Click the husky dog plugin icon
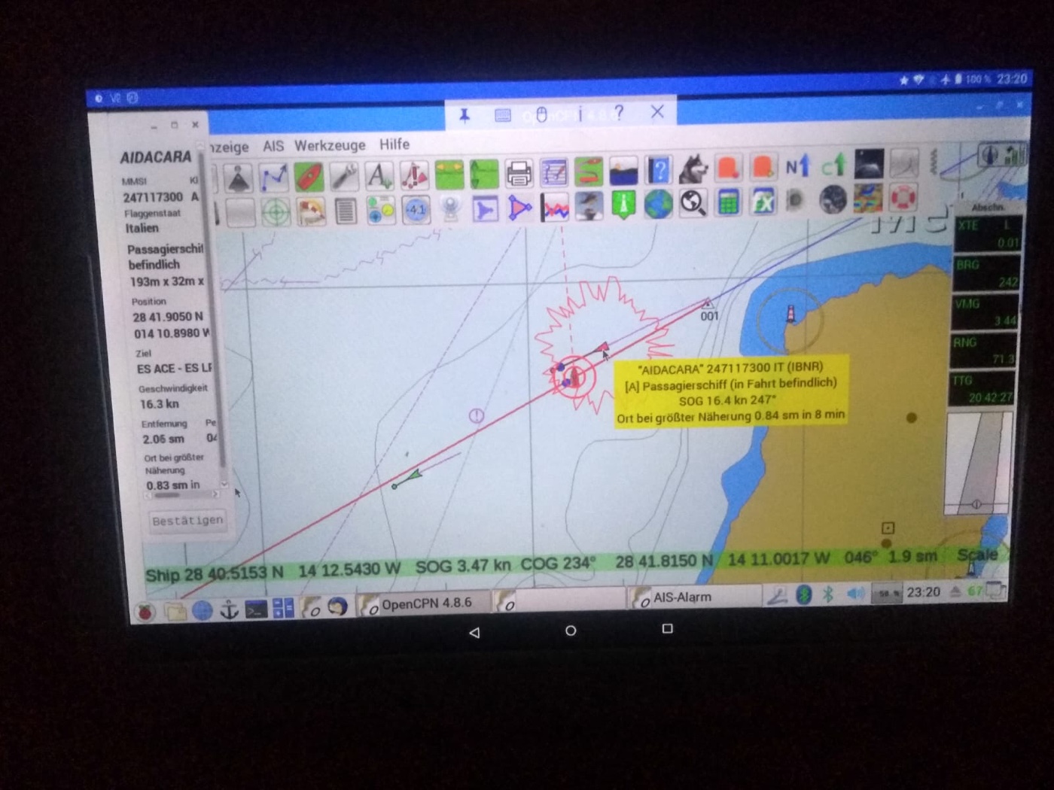This screenshot has height=790, width=1054. click(693, 169)
